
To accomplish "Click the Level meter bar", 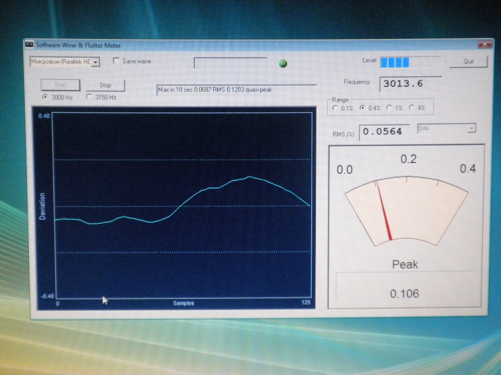I will point(410,62).
